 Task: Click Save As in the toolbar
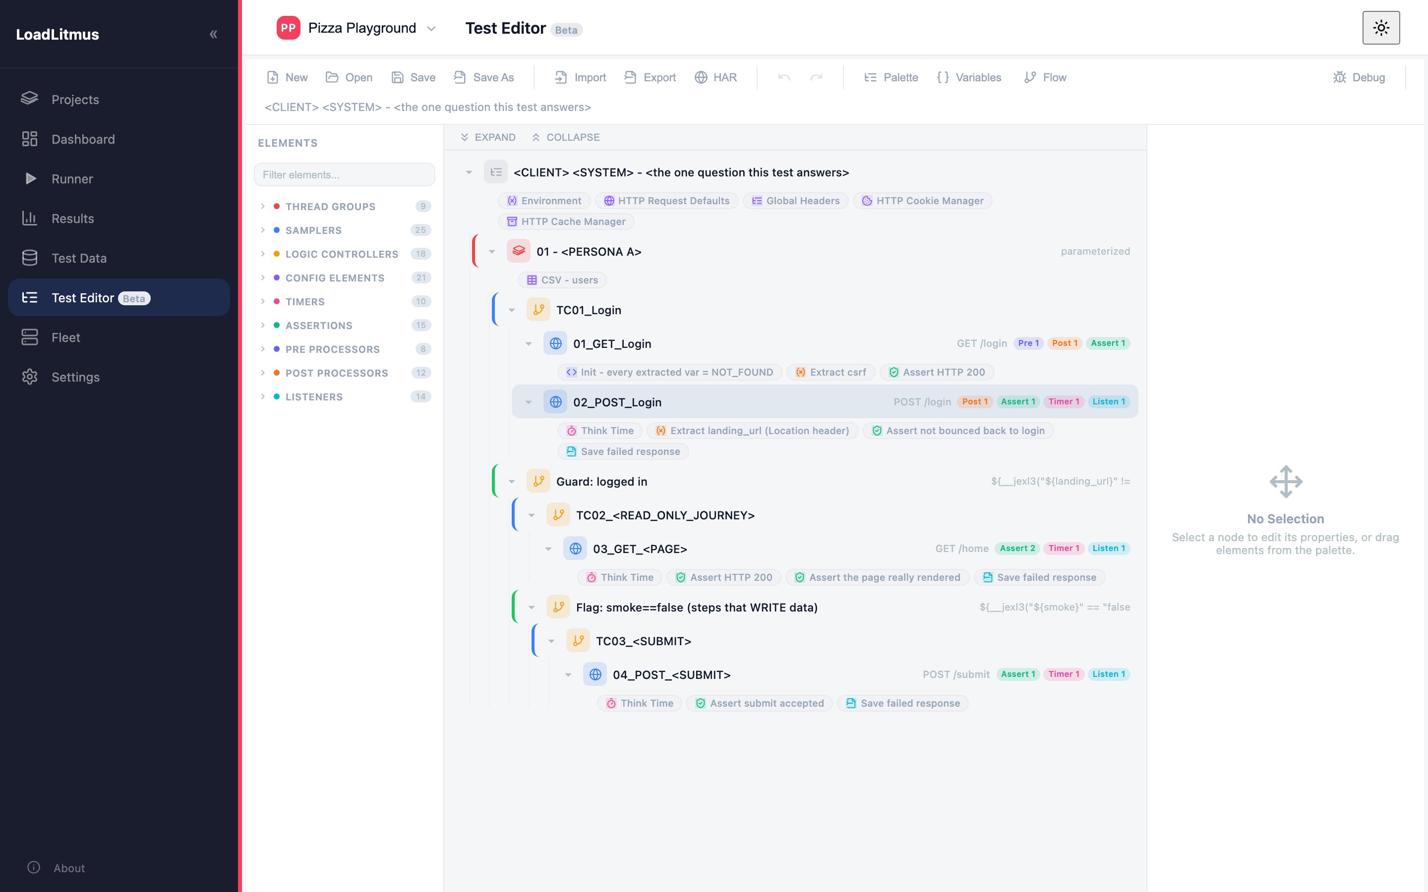click(x=483, y=77)
